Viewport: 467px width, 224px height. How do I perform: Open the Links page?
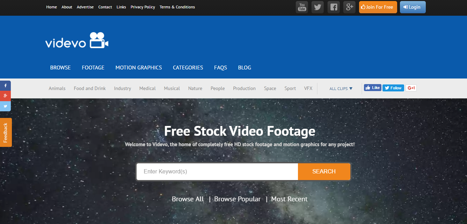coord(121,7)
